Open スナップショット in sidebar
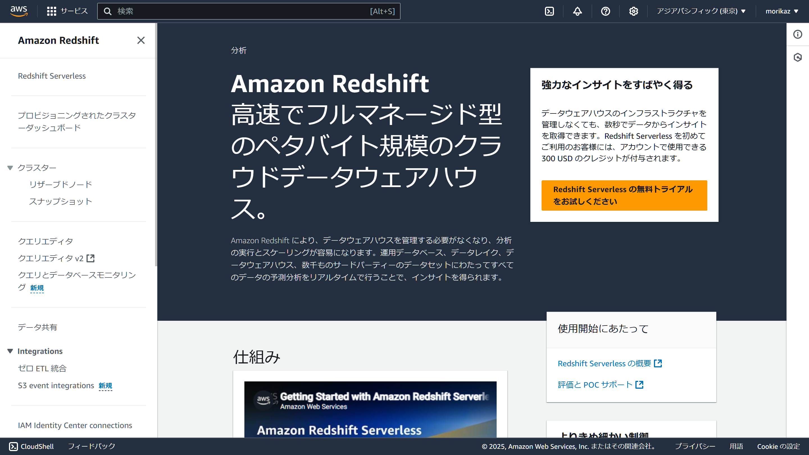 point(61,201)
